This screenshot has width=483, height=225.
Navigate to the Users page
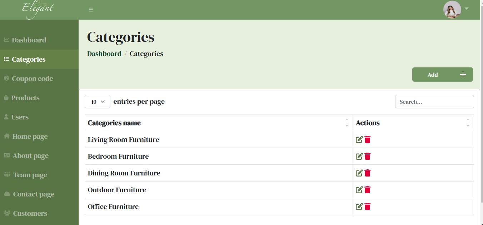20,117
